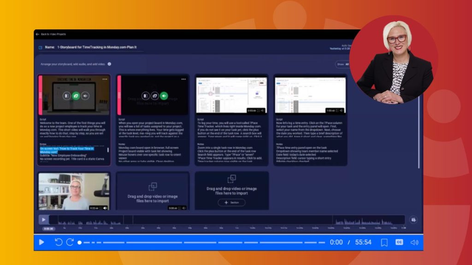Click the empty drop zone beside webcam video
The width and height of the screenshot is (472, 265).
click(x=153, y=191)
